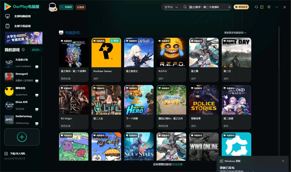Viewport: 291px width, 172px height.
Task: Open the 第二人生 Second Life card
Action: tap(106, 107)
